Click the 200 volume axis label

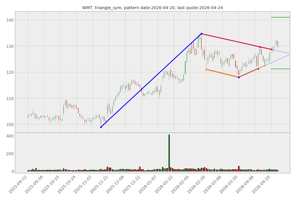click(10, 154)
